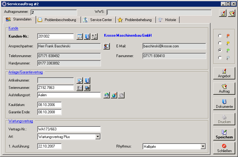238x157 pixels.
Task: Switch to the Problembeschreibung tab
Action: pyautogui.click(x=59, y=20)
